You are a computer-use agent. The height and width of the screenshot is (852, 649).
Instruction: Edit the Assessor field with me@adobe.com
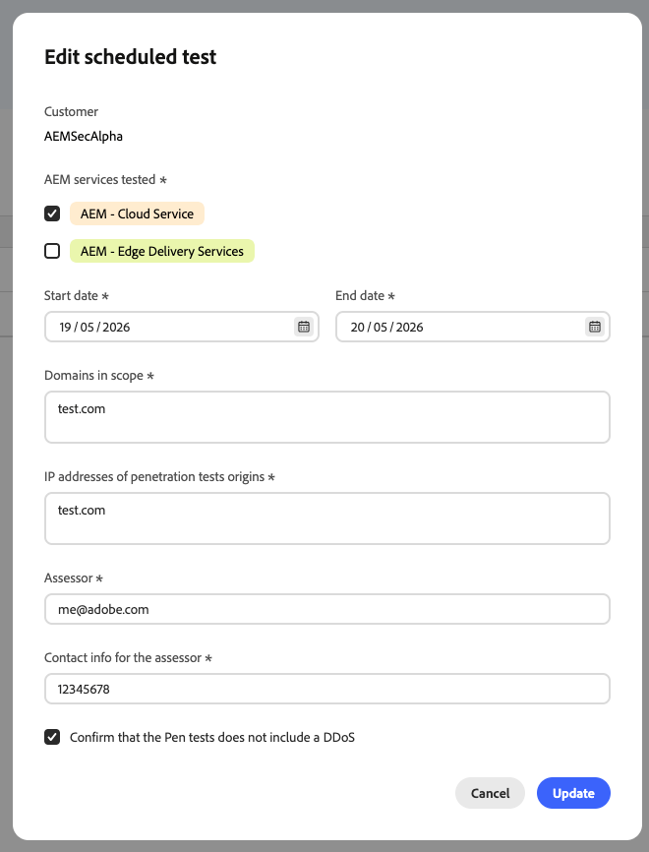tap(326, 609)
